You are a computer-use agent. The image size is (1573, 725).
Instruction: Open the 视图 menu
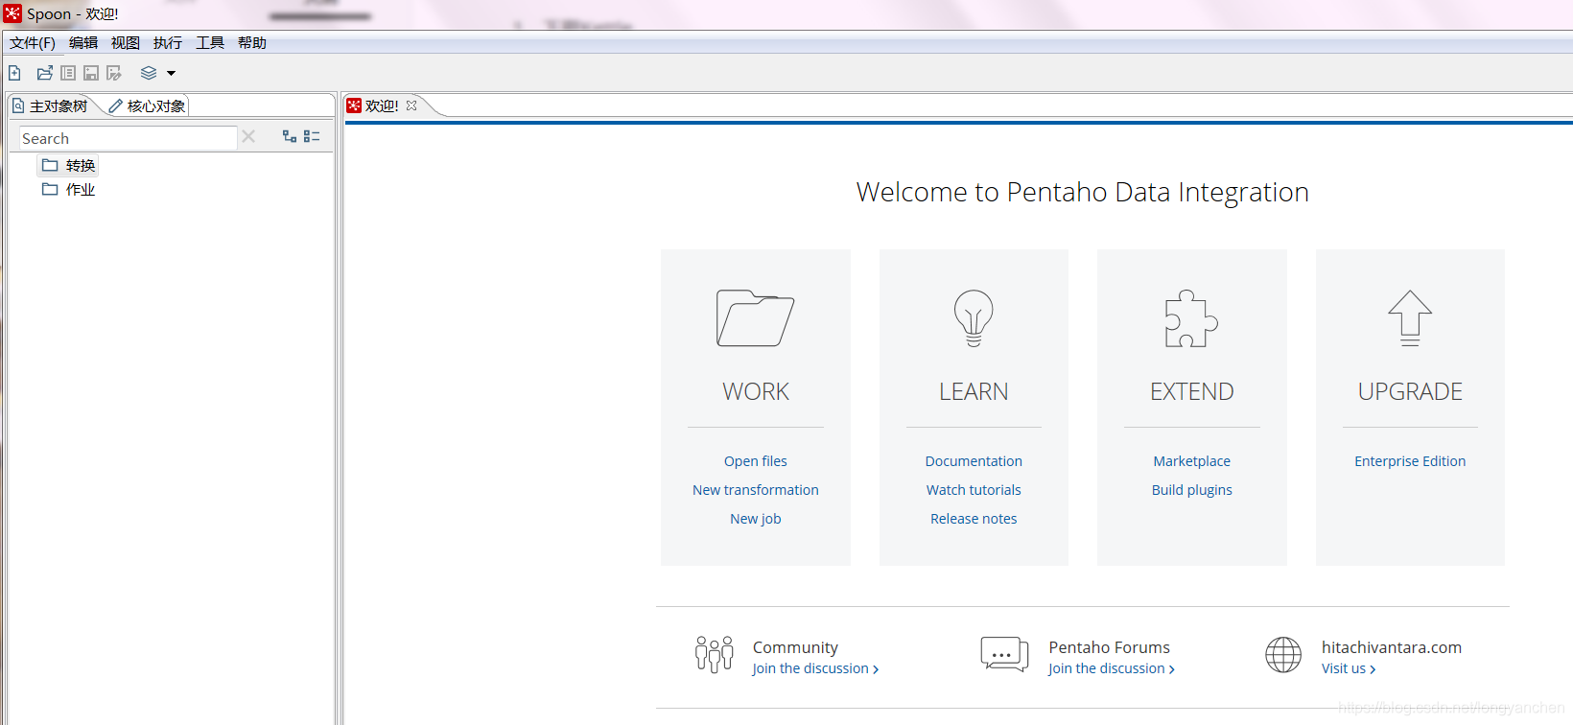(126, 42)
